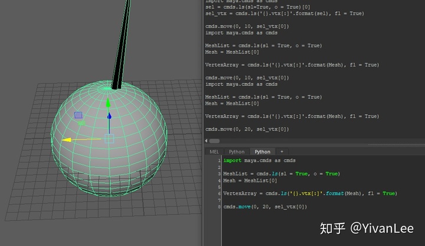Click history line 'cmds.move(0, 20, sel_vtx[0])'
This screenshot has width=425, height=246.
[x=247, y=129]
